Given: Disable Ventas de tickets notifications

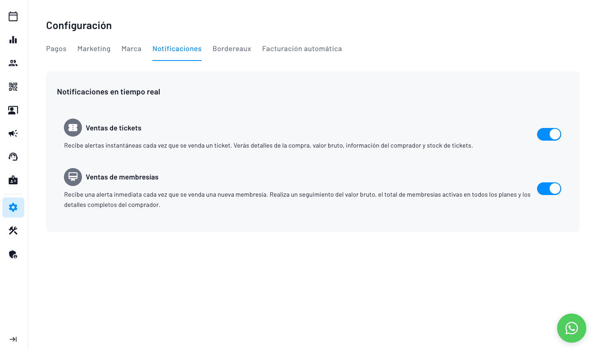Looking at the screenshot, I should coord(549,134).
